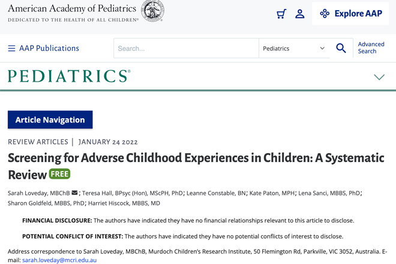Click author Sharon Goldfeld, MBBS, PhD
This screenshot has height=264, width=396.
(46, 203)
